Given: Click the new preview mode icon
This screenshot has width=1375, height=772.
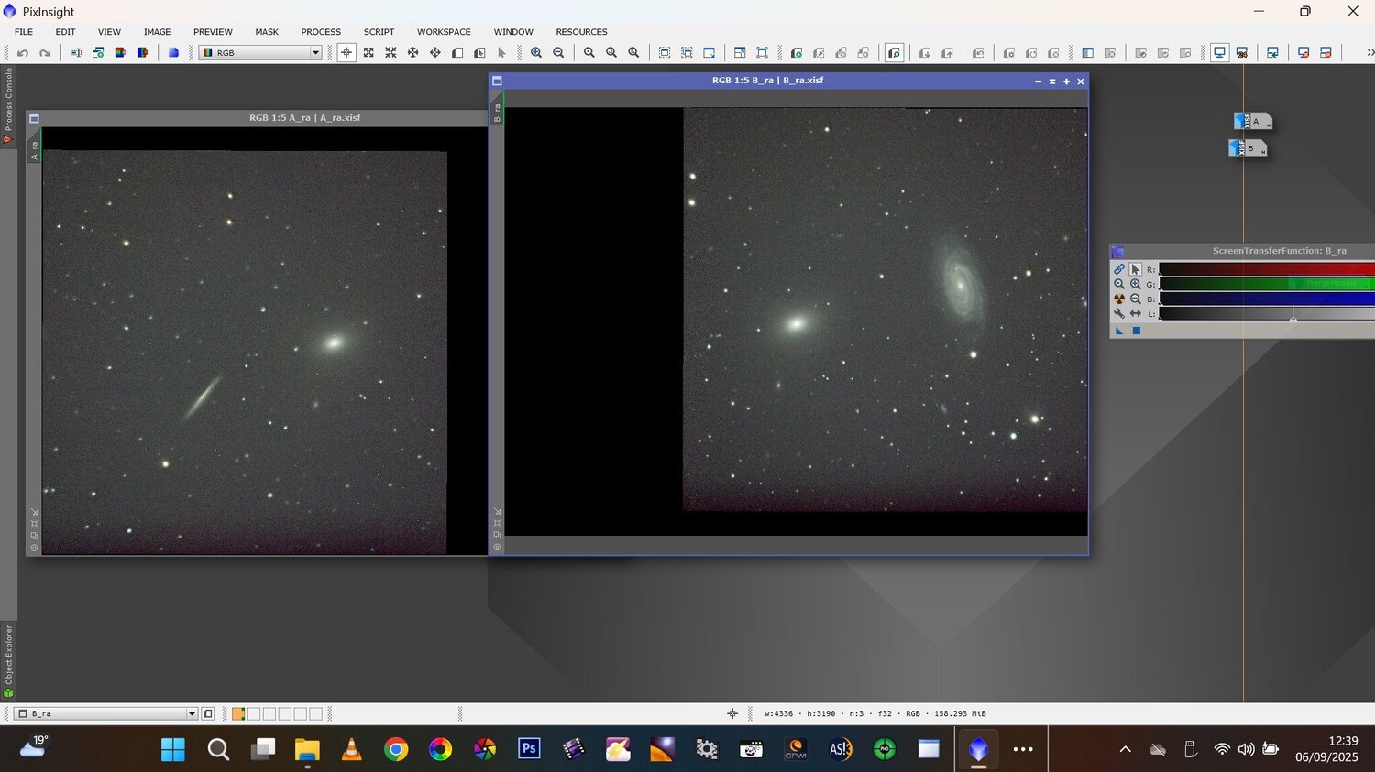Looking at the screenshot, I should (457, 53).
